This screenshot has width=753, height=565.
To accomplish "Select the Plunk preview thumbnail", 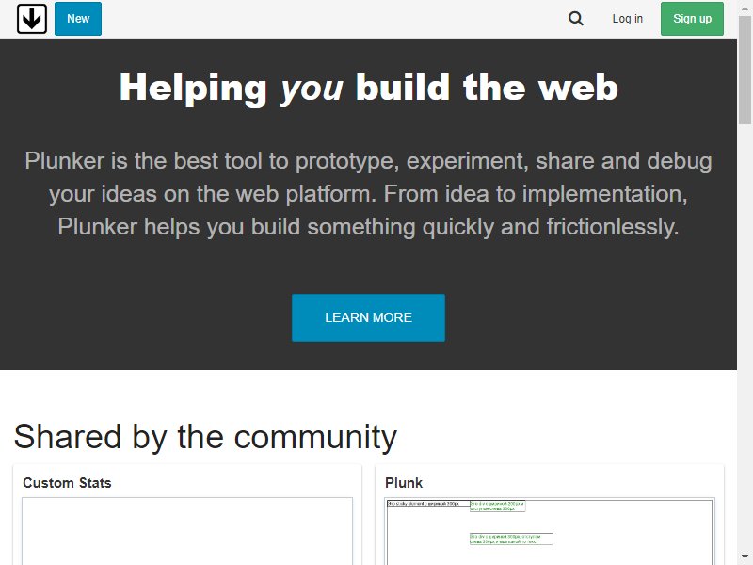I will 550,531.
